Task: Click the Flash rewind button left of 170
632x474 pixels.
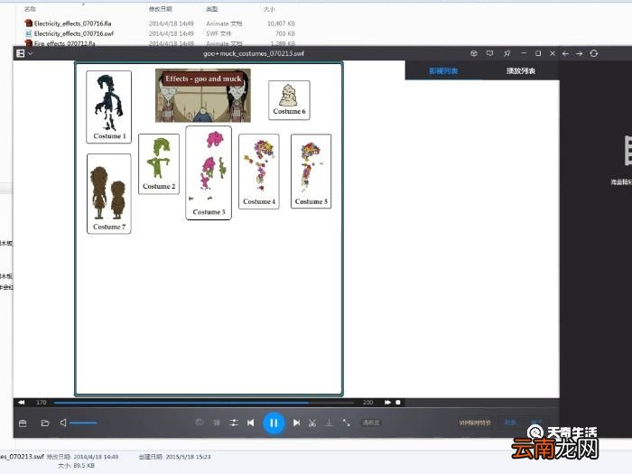Action: click(21, 402)
